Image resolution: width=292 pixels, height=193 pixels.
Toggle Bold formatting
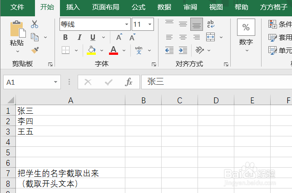click(65, 37)
